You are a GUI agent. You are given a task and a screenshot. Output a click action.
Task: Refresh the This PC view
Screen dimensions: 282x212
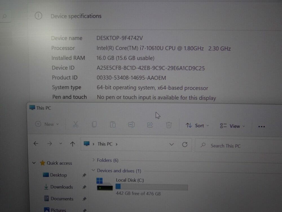click(185, 144)
